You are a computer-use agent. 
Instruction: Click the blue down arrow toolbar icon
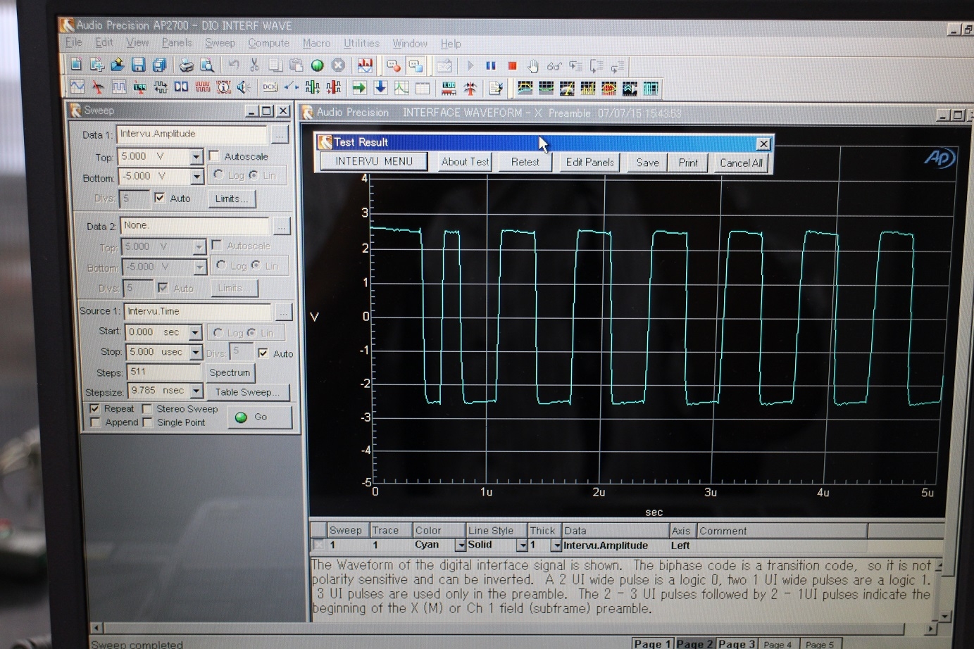click(380, 88)
